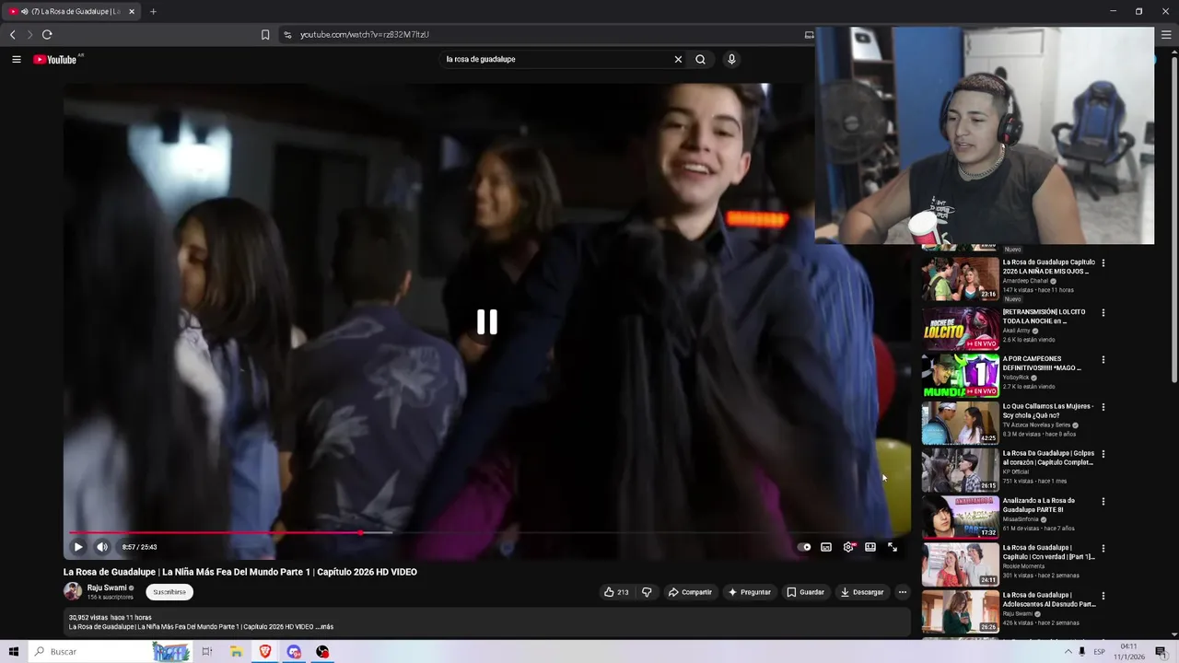Bookmark the page with the bookmark icon
Viewport: 1179px width, 663px height.
(x=265, y=34)
